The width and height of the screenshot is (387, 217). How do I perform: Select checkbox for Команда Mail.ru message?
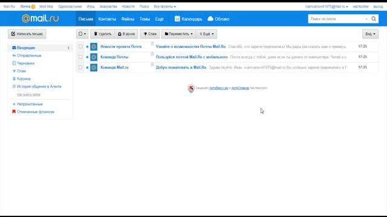[x=80, y=67]
